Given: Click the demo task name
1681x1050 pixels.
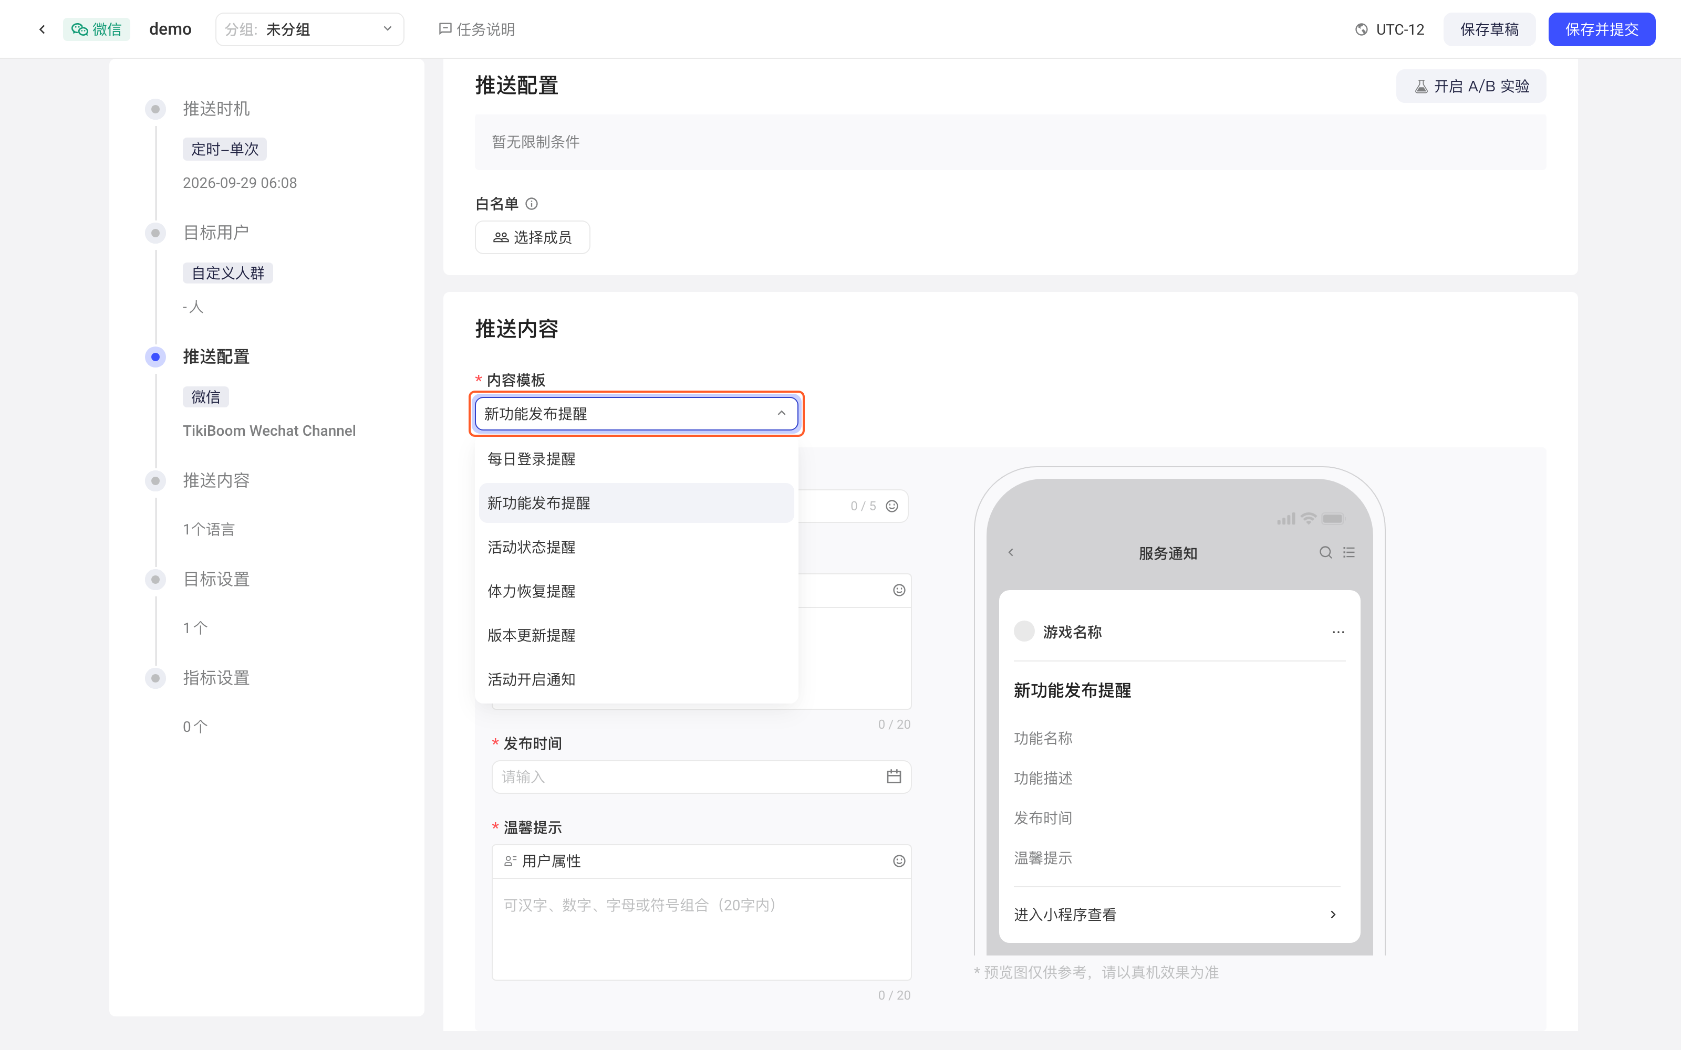Looking at the screenshot, I should point(170,29).
